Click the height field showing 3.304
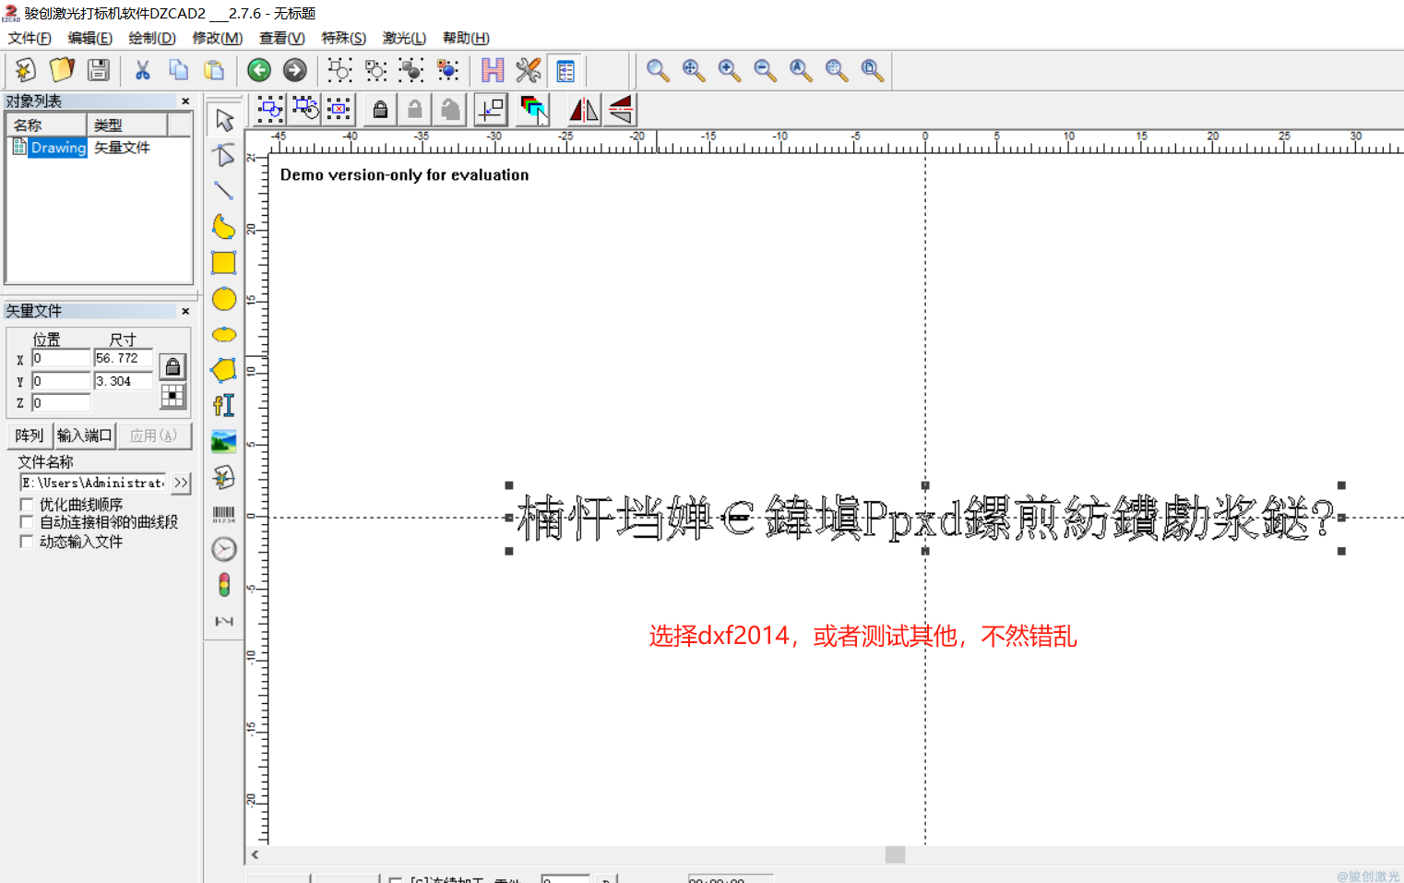Screen dimensions: 1404x883 124,381
